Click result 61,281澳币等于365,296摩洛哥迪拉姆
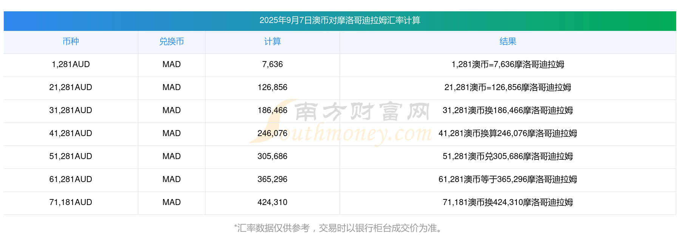 (x=508, y=179)
